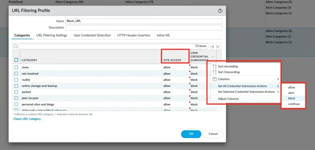This screenshot has width=315, height=150.
Task: Click the Columns grid icon
Action: pyautogui.click(x=214, y=79)
